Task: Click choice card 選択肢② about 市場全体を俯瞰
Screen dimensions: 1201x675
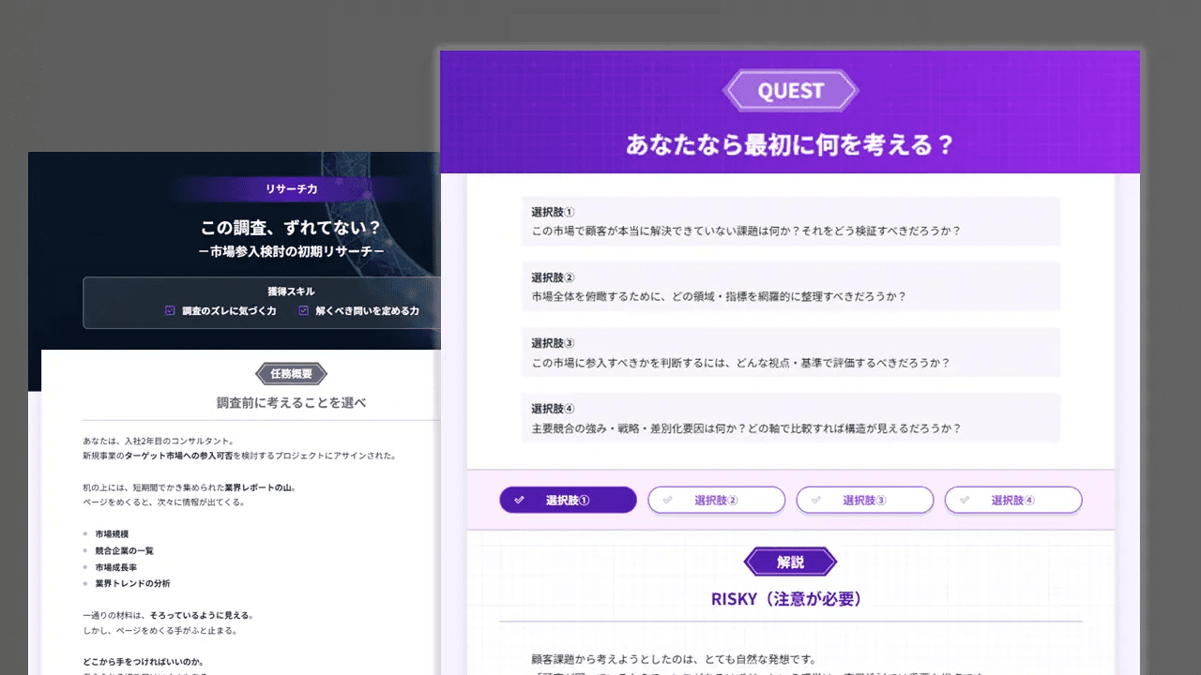Action: click(791, 287)
